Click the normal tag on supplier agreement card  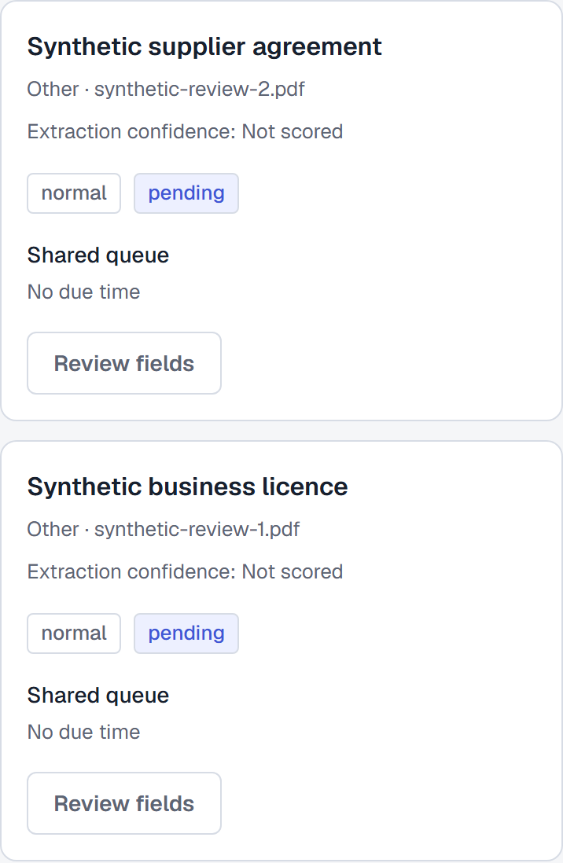click(x=74, y=193)
